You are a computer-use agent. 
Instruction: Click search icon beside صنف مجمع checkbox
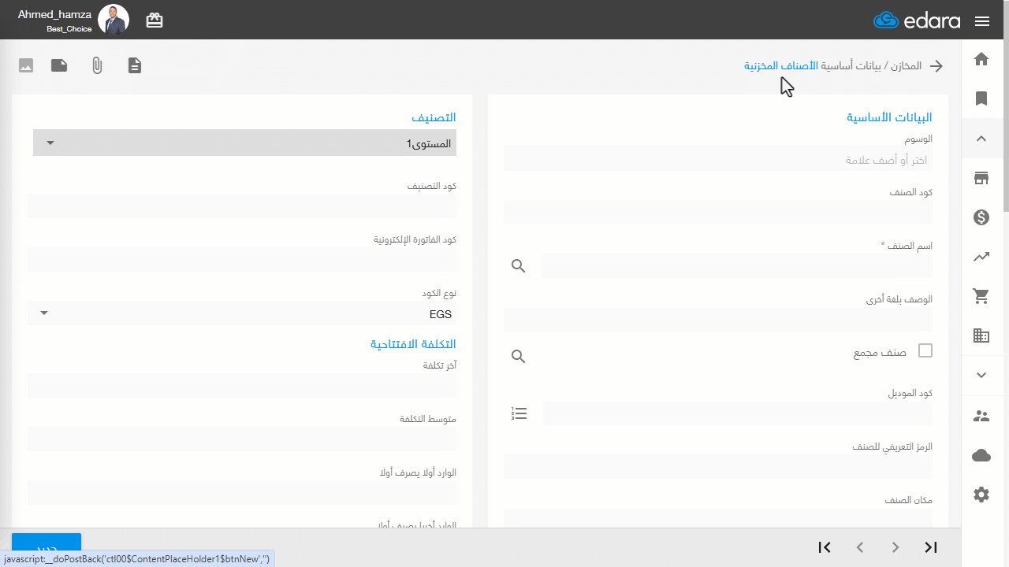(518, 356)
